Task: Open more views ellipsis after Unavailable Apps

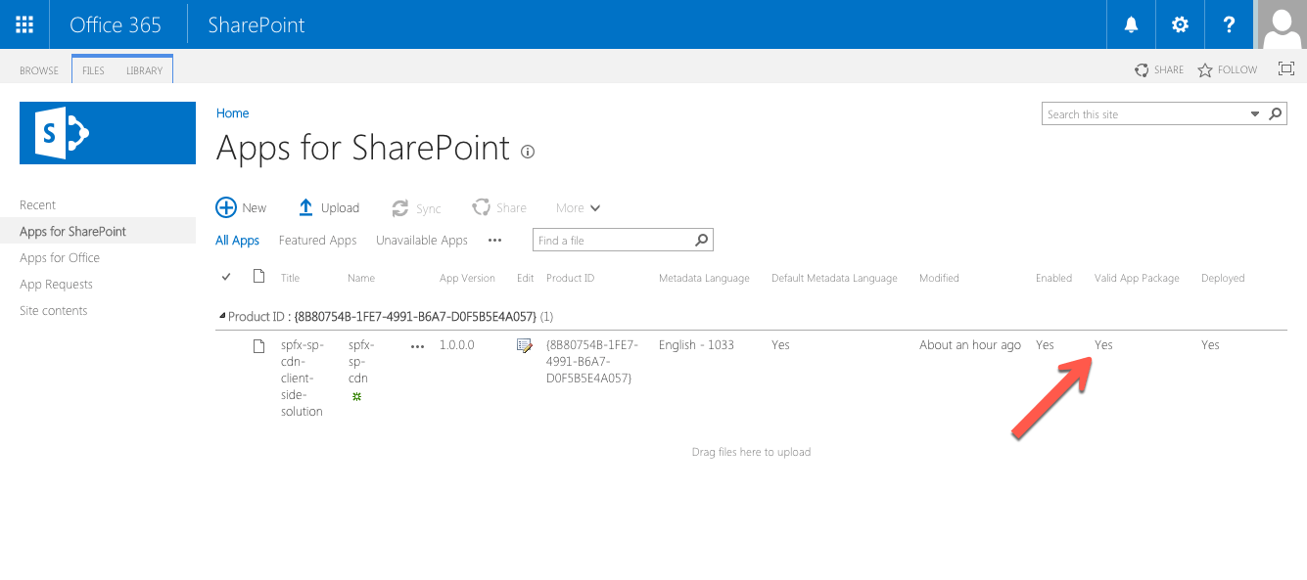Action: [x=494, y=241]
